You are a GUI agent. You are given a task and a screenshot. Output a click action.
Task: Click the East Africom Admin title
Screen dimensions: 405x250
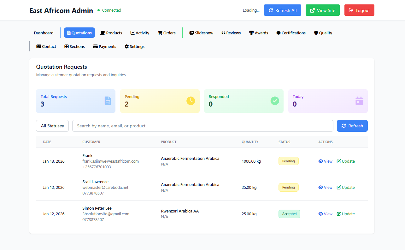tap(61, 10)
